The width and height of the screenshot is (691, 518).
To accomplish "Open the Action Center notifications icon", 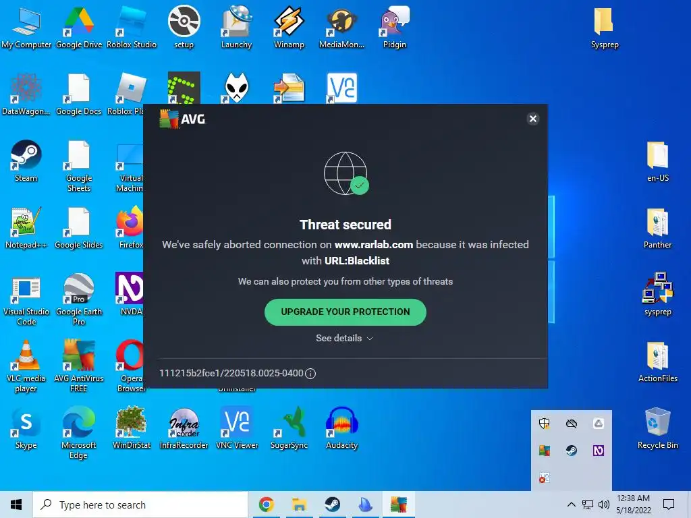I will click(669, 505).
